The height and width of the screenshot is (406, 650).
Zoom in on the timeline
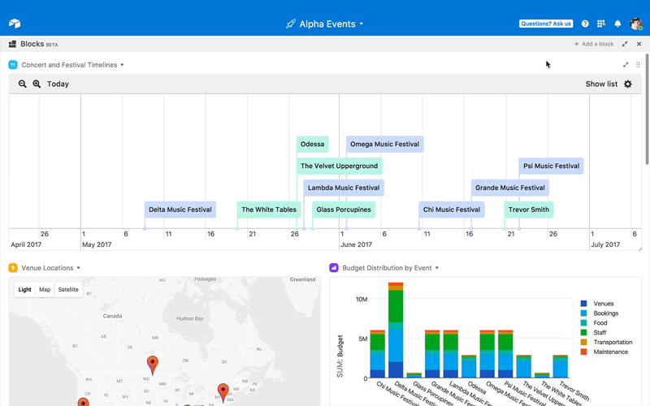(37, 84)
